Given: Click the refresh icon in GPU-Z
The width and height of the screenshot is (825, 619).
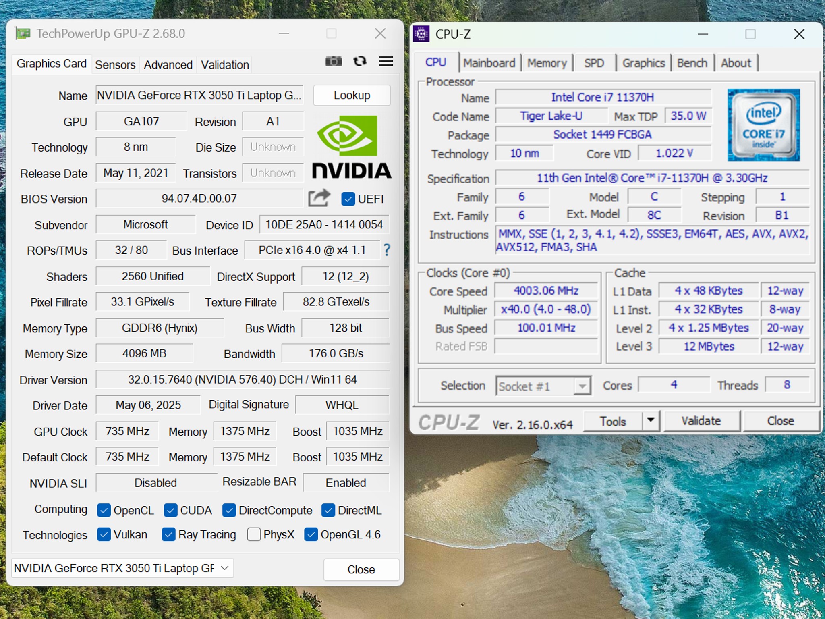Looking at the screenshot, I should 360,61.
